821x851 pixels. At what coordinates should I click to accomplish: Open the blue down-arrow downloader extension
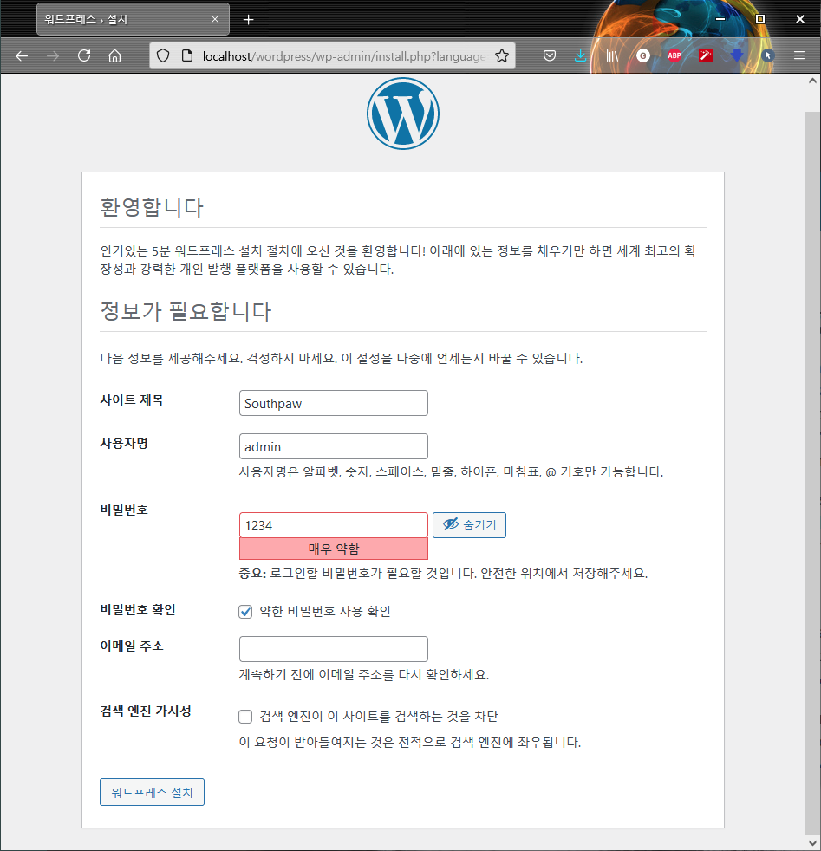736,56
